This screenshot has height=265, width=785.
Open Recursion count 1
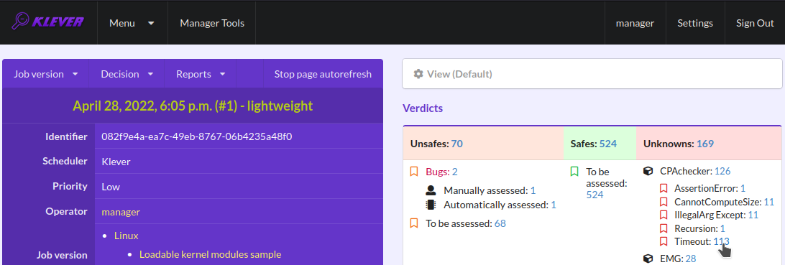722,228
